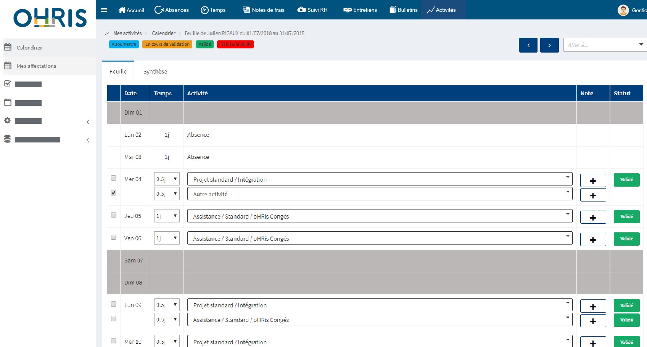Open Mes affectations in sidebar
The width and height of the screenshot is (647, 347).
click(x=36, y=66)
